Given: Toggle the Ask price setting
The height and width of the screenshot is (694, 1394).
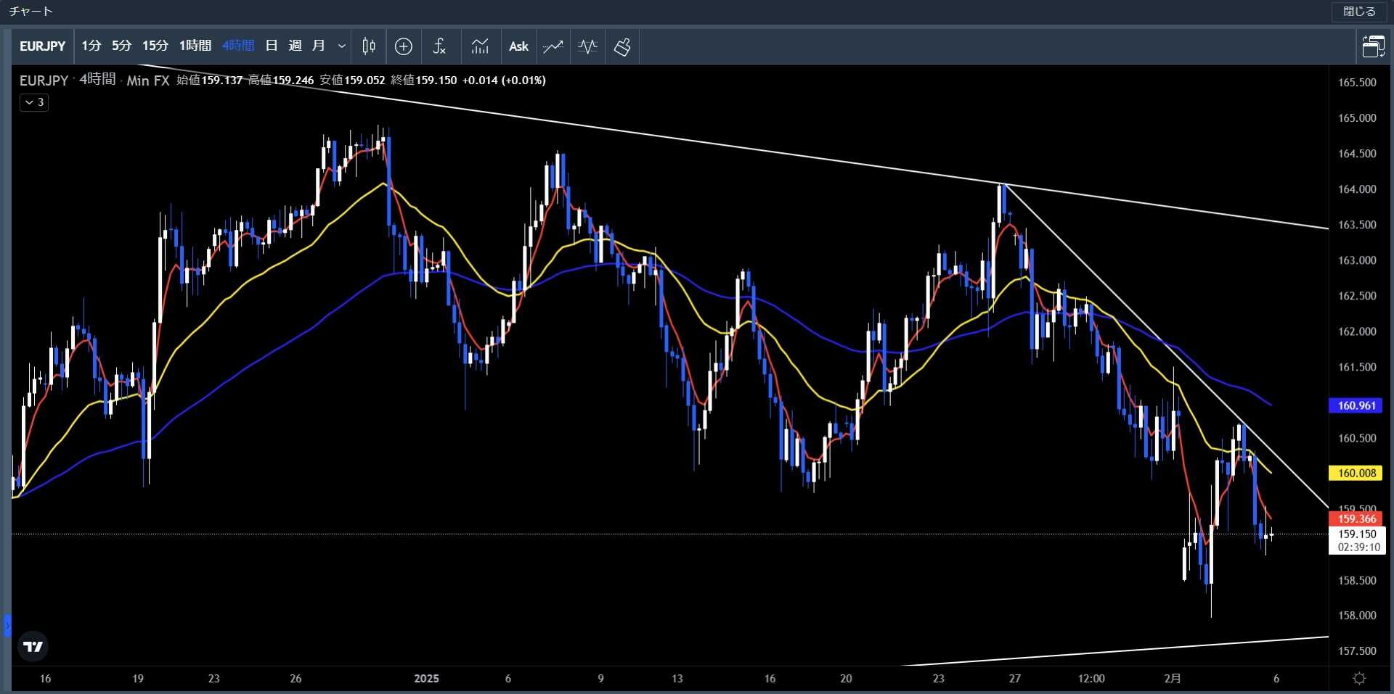Looking at the screenshot, I should 518,46.
